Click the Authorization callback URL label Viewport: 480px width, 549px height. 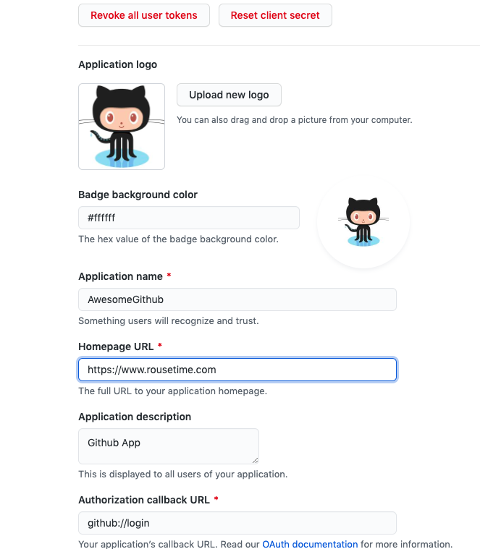(143, 500)
